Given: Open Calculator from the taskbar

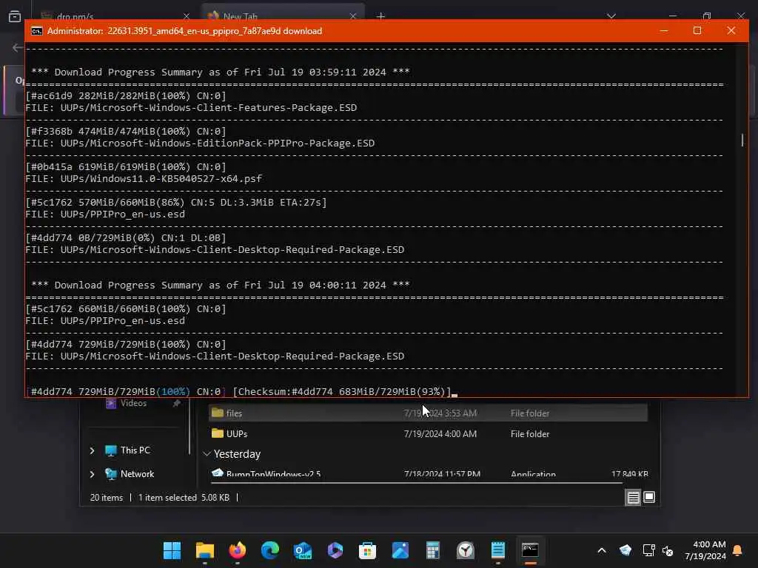Looking at the screenshot, I should (x=432, y=550).
